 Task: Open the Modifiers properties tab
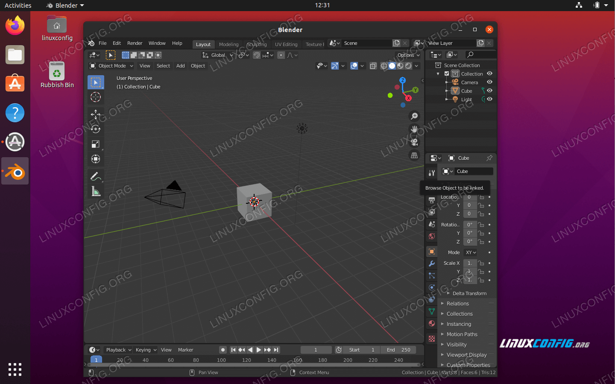[x=432, y=264]
